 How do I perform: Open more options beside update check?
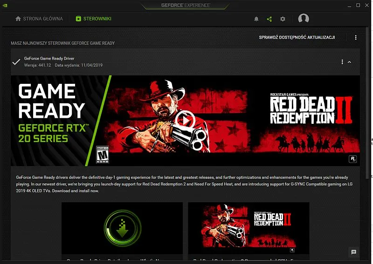356,37
